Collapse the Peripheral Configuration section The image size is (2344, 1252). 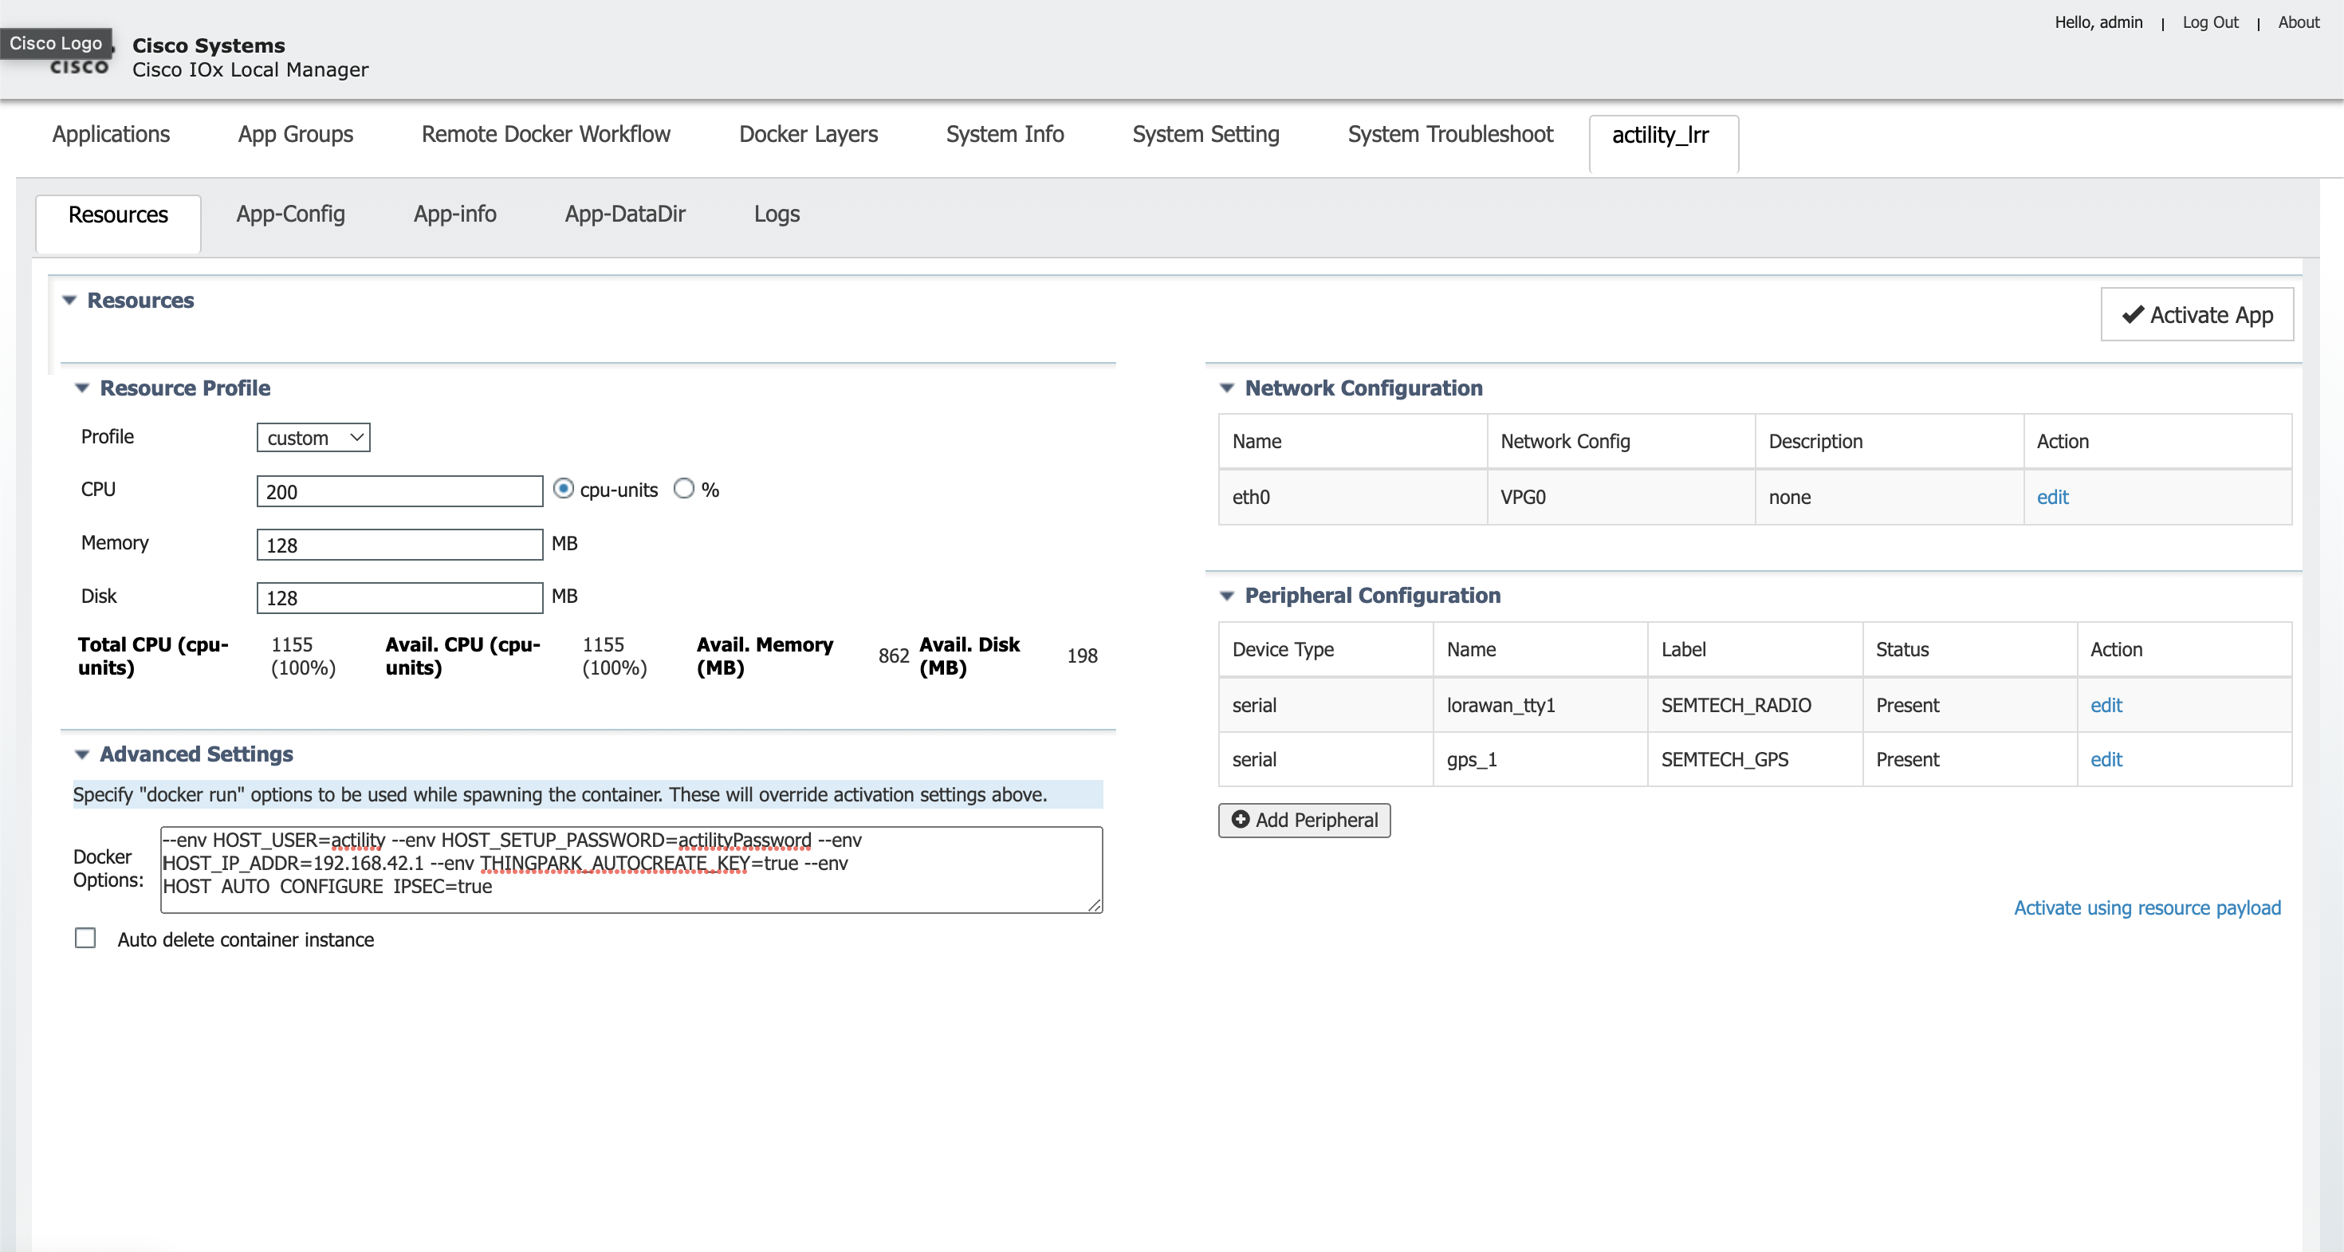coord(1226,596)
